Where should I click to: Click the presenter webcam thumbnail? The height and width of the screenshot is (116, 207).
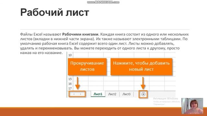pos(192,106)
